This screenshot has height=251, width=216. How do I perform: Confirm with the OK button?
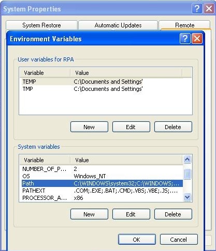[137, 240]
